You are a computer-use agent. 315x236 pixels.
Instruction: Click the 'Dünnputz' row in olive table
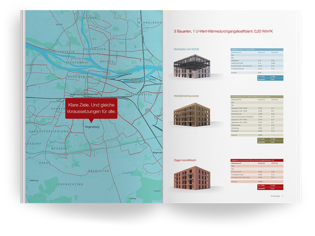click(x=257, y=131)
